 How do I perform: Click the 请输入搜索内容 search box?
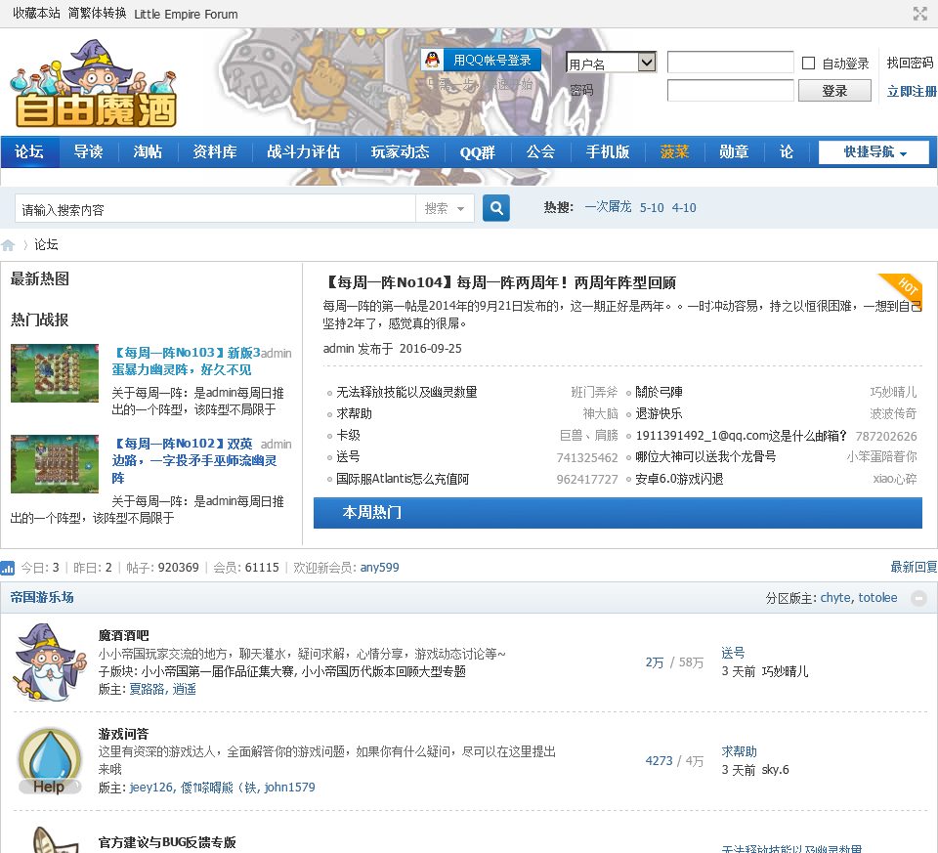coord(215,209)
